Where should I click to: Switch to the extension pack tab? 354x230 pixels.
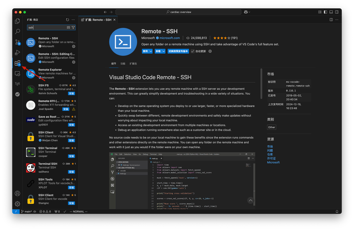tap(133, 64)
